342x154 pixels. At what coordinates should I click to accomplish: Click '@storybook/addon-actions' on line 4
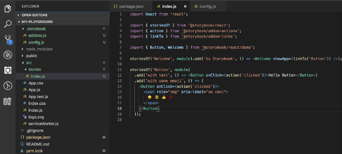210,31
